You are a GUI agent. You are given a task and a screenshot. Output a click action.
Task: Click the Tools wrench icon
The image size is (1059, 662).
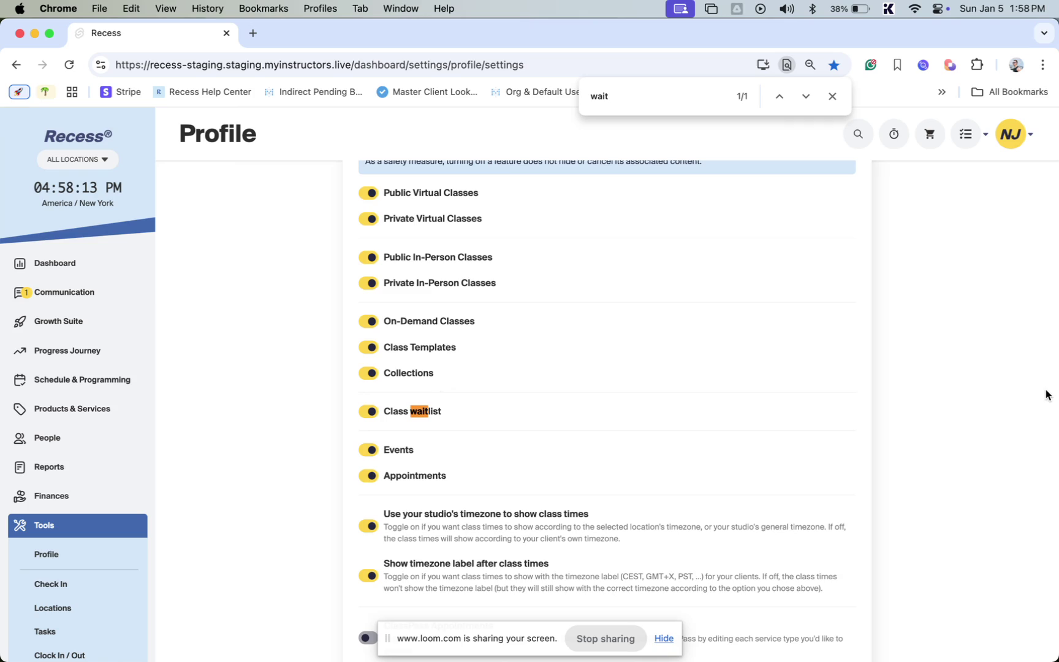pyautogui.click(x=20, y=525)
